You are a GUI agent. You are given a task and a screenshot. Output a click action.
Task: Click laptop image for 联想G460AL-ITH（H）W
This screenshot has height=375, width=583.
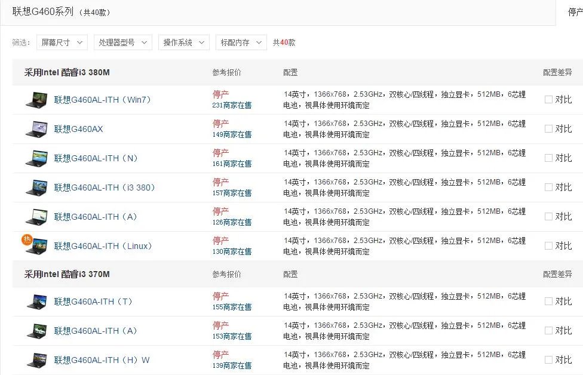click(36, 361)
